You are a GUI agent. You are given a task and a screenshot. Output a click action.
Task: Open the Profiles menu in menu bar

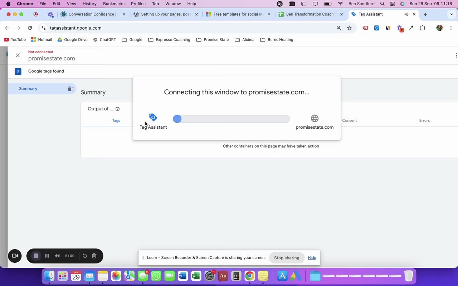[138, 4]
